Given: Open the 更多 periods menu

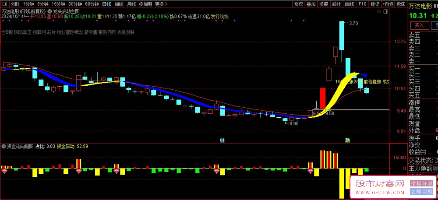Looking at the screenshot, I should pyautogui.click(x=161, y=4).
